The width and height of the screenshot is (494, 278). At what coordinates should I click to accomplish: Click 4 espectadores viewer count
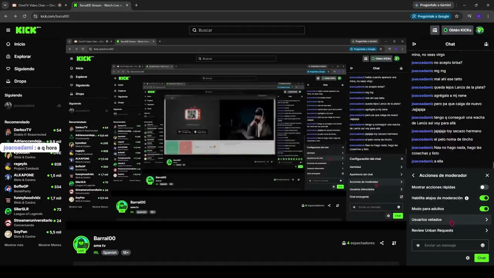[x=358, y=243]
